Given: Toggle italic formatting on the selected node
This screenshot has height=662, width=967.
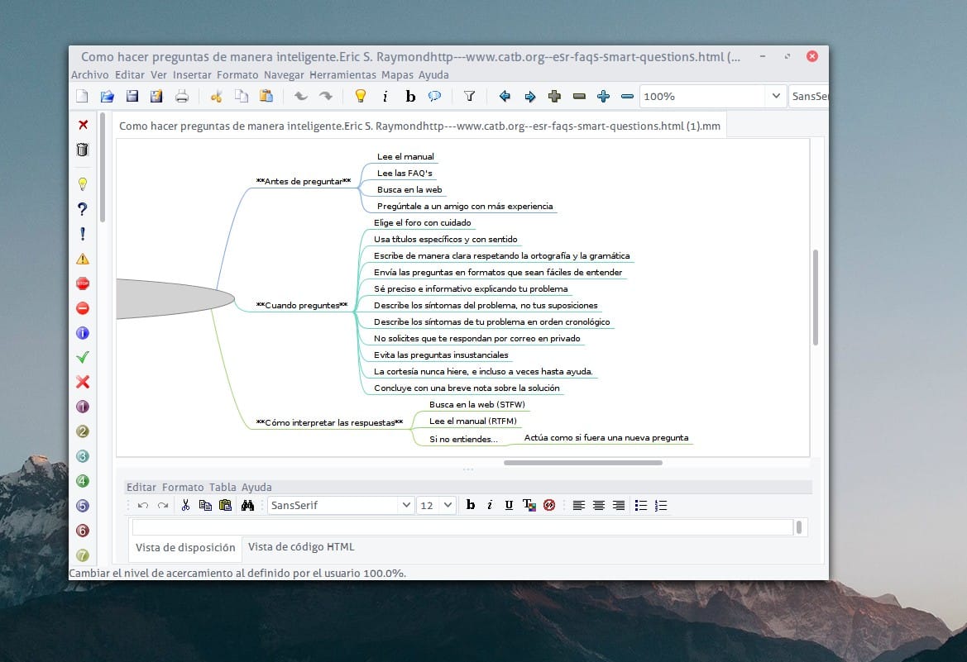Looking at the screenshot, I should tap(386, 96).
